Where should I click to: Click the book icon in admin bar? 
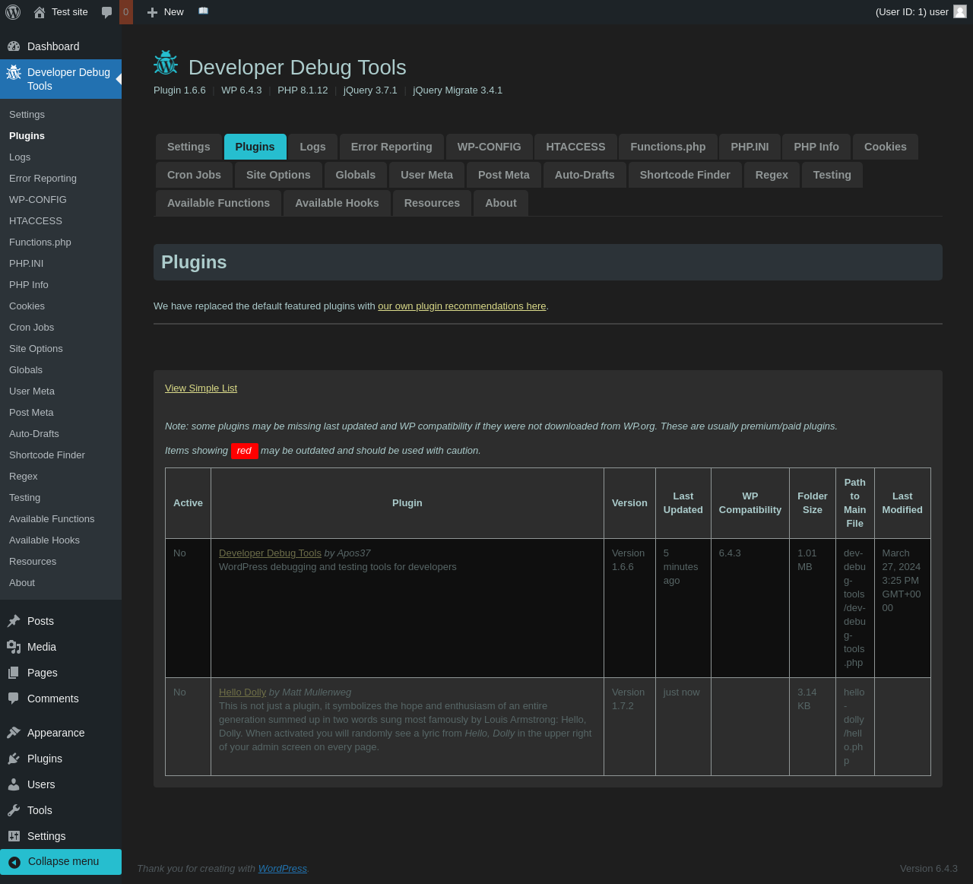tap(203, 11)
